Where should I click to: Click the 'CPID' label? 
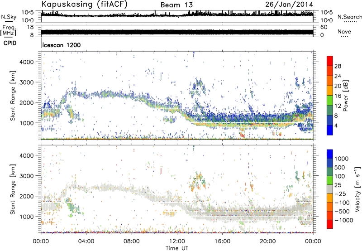(10, 43)
